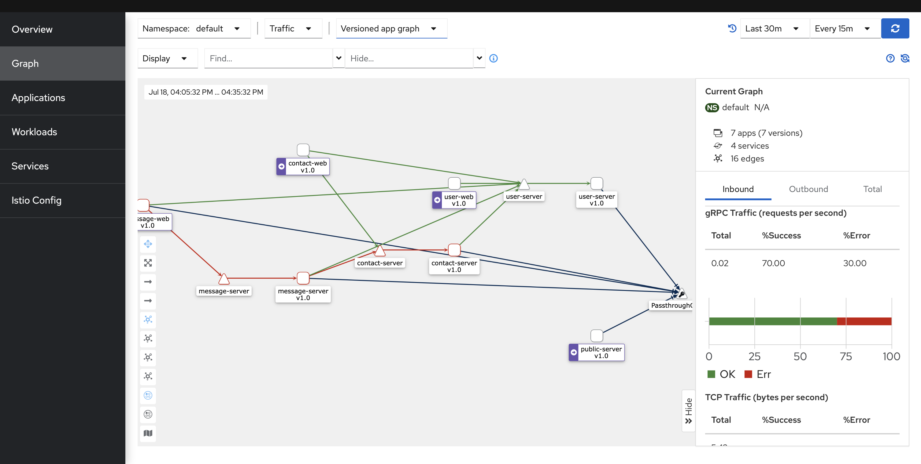Open the Traffic dropdown
Screen dimensions: 921x464
click(x=293, y=29)
